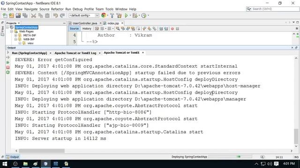The height and width of the screenshot is (168, 300).
Task: Click the vertical scrollbar thumb in Output
Action: (x=296, y=136)
